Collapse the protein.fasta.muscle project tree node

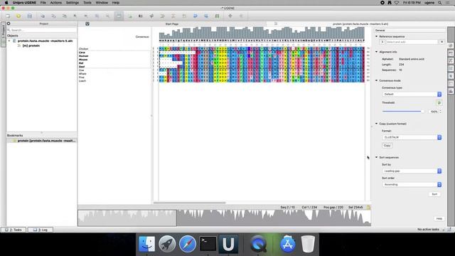click(x=9, y=41)
